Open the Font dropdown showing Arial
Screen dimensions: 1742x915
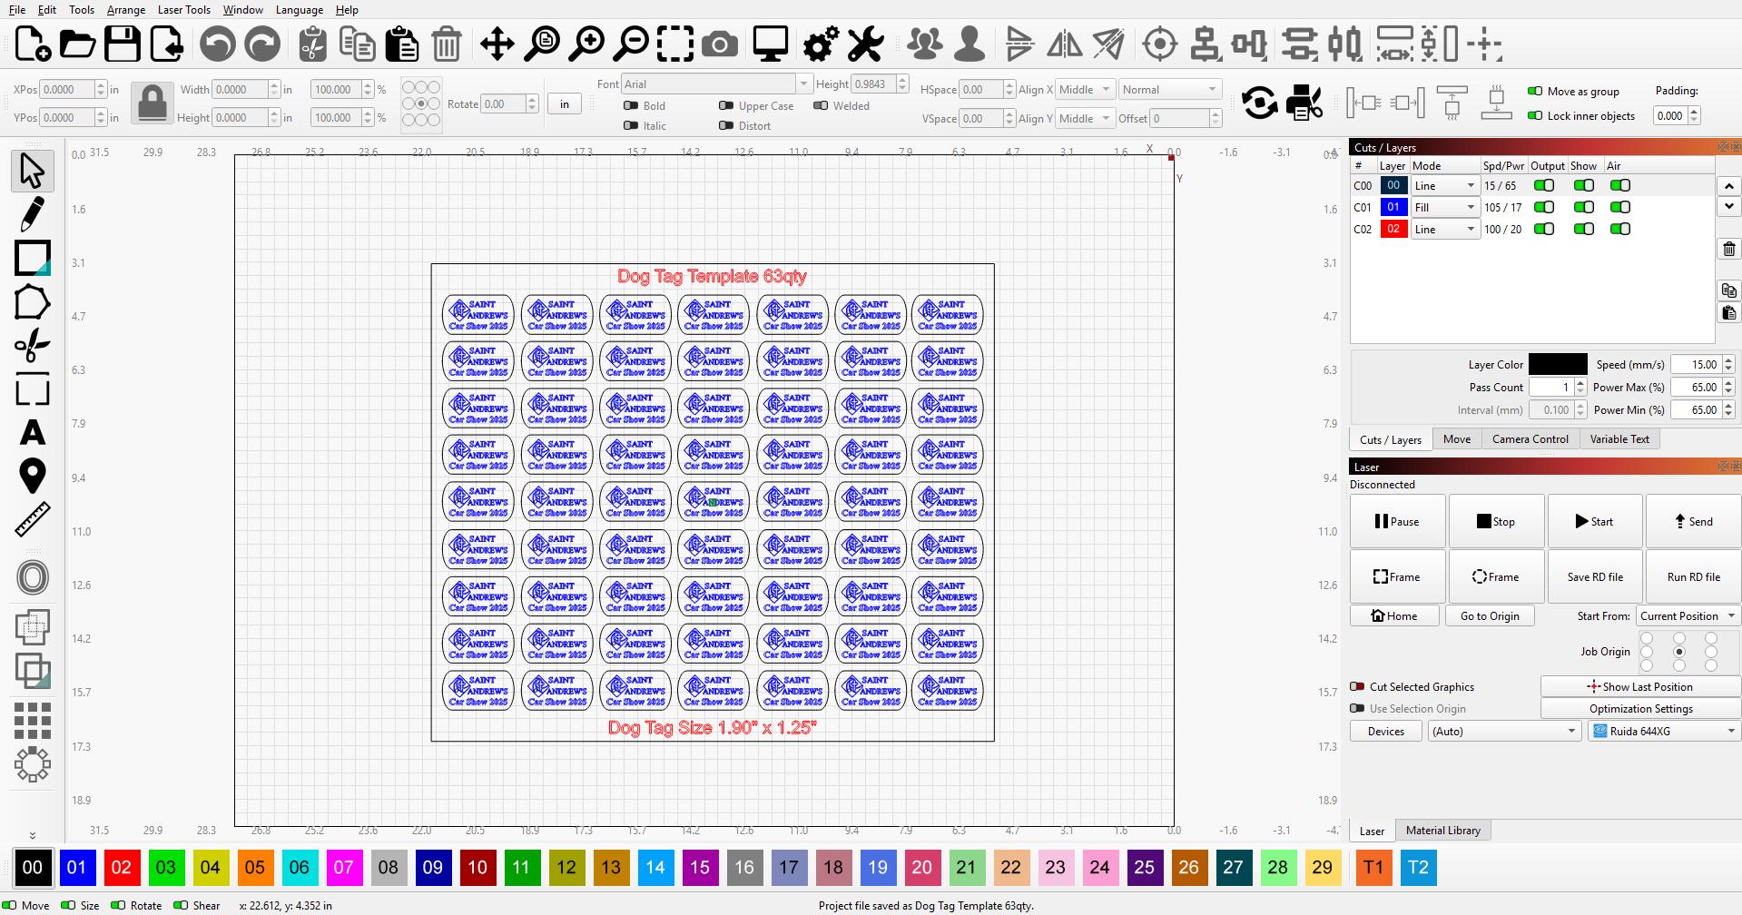click(716, 84)
